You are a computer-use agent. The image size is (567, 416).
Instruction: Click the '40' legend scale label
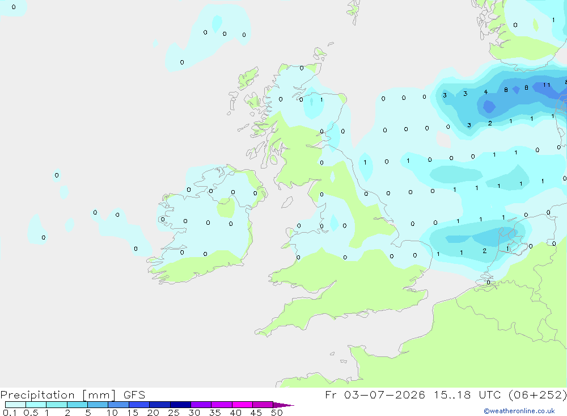point(236,413)
